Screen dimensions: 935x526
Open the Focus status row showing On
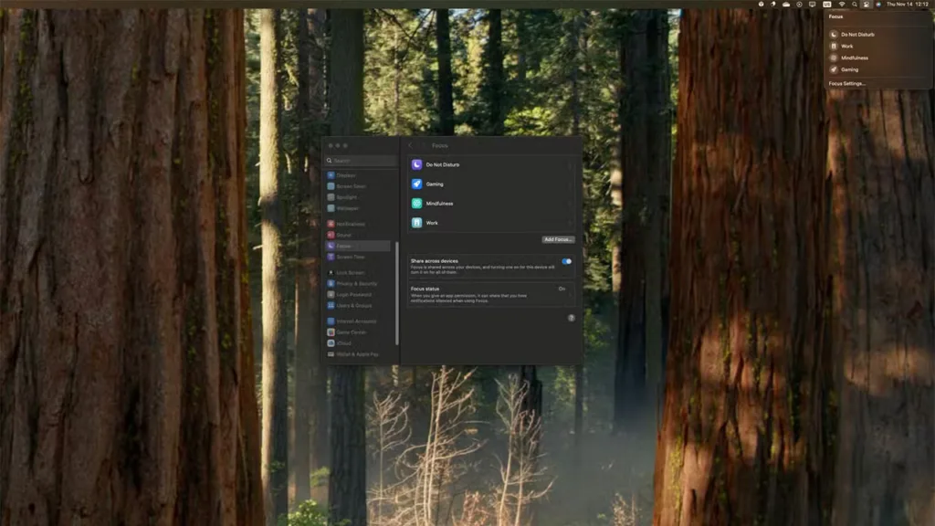(x=491, y=294)
